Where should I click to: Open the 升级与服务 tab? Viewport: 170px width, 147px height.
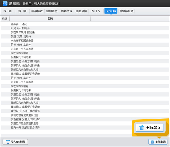126,11
